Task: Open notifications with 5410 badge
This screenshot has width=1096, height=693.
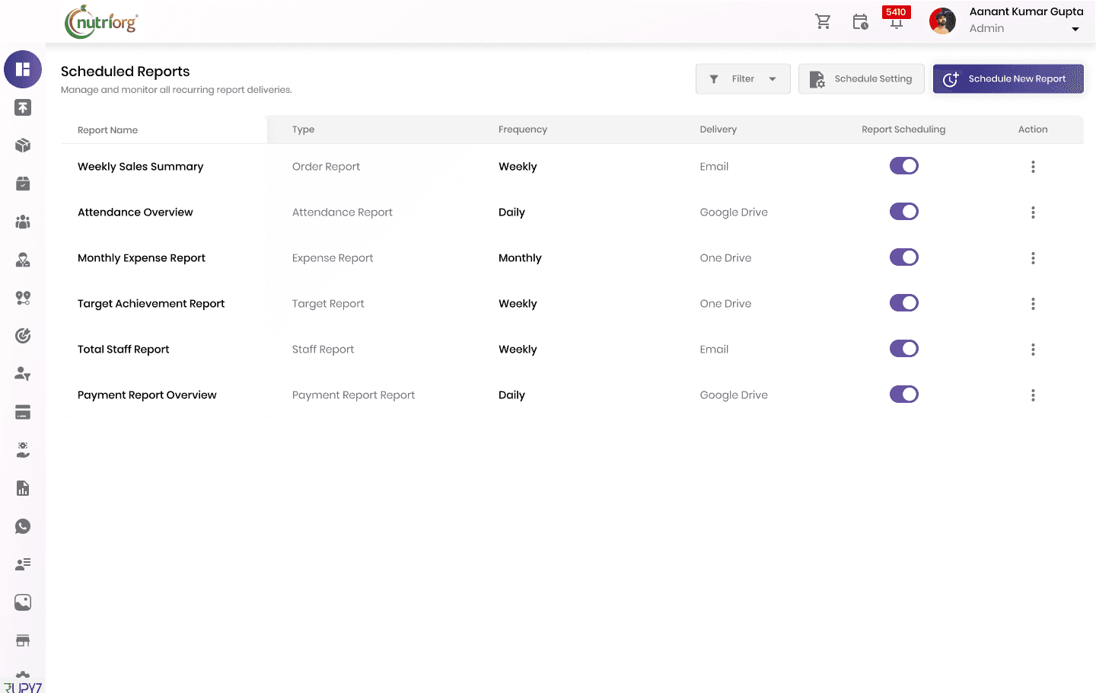Action: click(x=896, y=18)
